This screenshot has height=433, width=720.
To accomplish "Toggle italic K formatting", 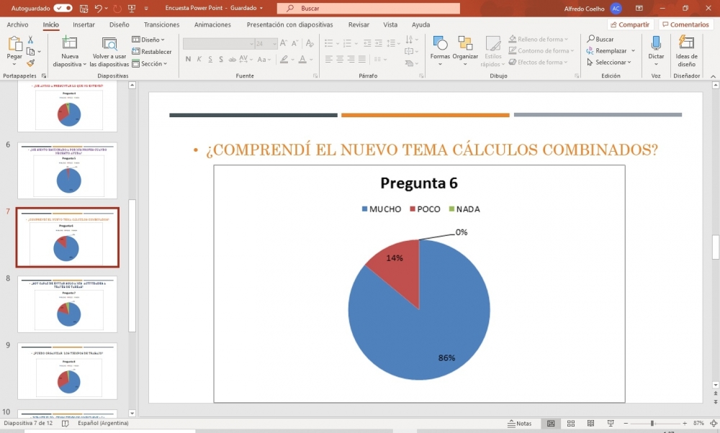I will 199,59.
